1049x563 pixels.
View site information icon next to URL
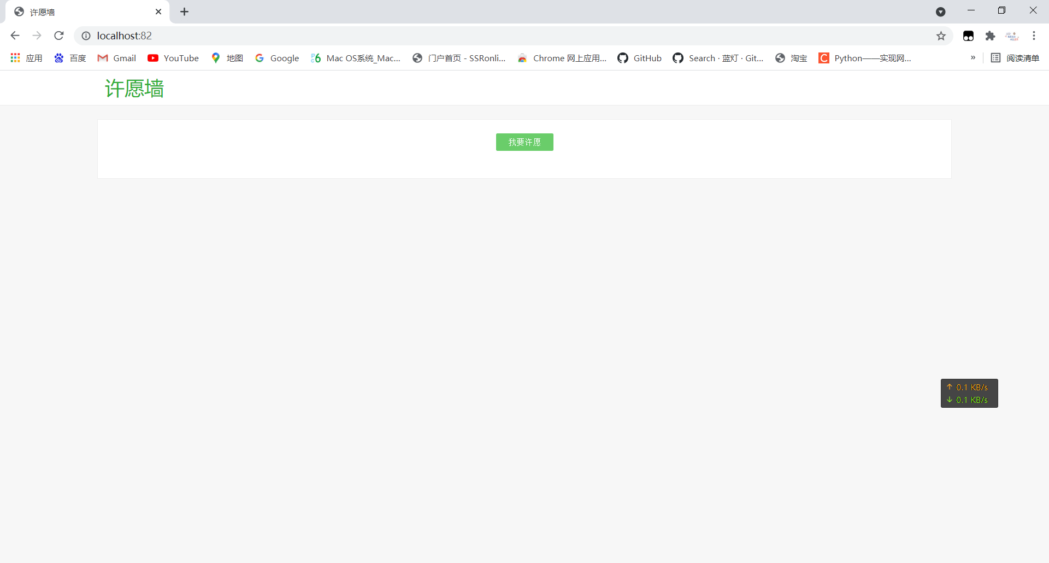point(86,36)
